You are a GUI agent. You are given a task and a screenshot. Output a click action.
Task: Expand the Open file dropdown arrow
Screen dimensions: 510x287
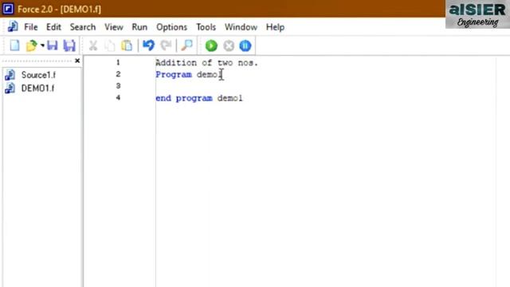(42, 45)
